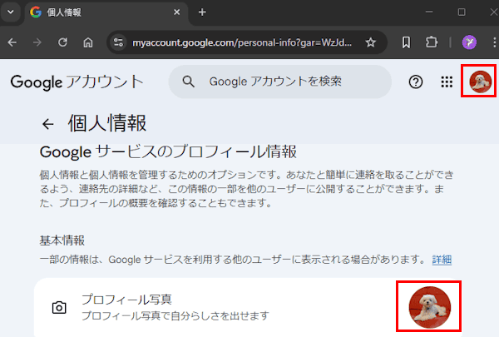This screenshot has height=337, width=499.
Task: Open the extensions puzzle icon
Action: coord(431,42)
